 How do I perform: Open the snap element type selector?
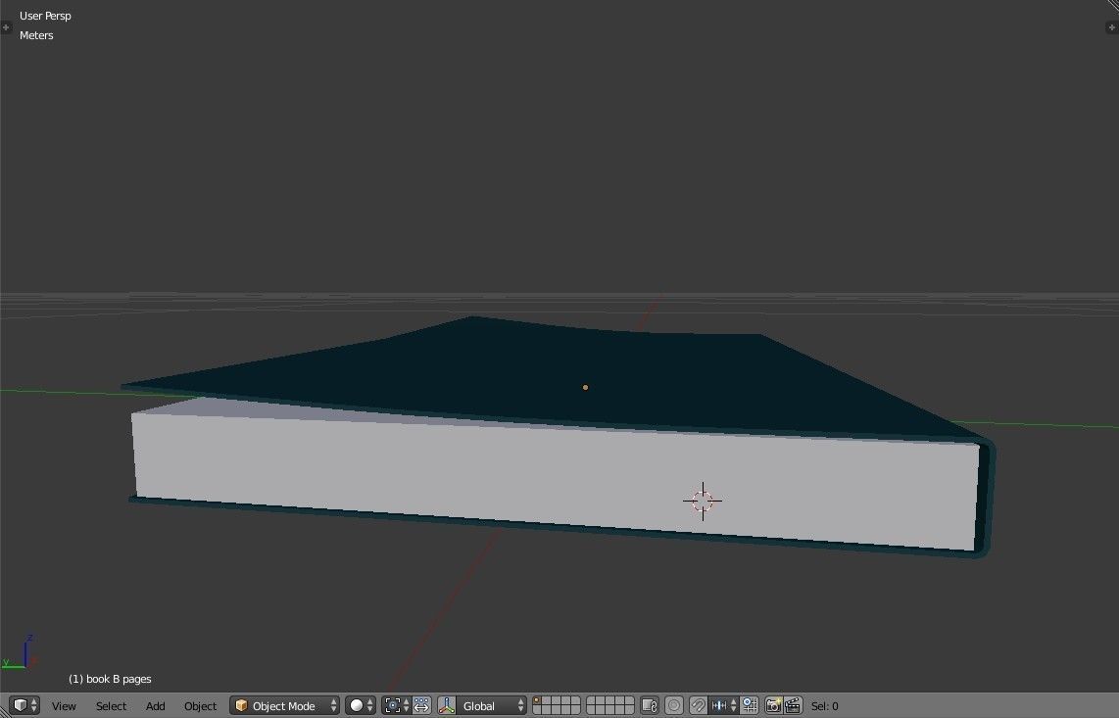(x=724, y=705)
